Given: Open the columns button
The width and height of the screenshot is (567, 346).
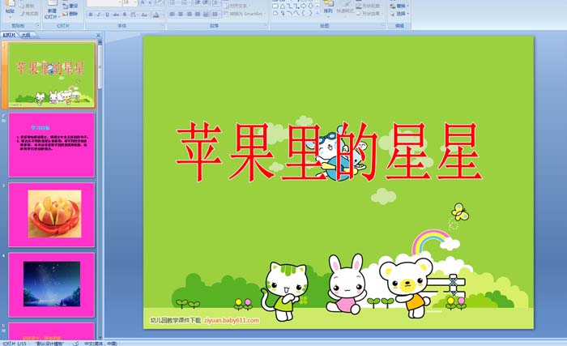Looking at the screenshot, I should point(215,14).
